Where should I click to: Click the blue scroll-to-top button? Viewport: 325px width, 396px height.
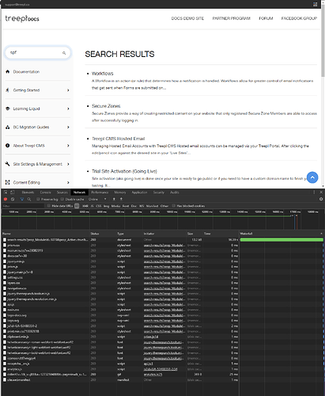pos(312,177)
